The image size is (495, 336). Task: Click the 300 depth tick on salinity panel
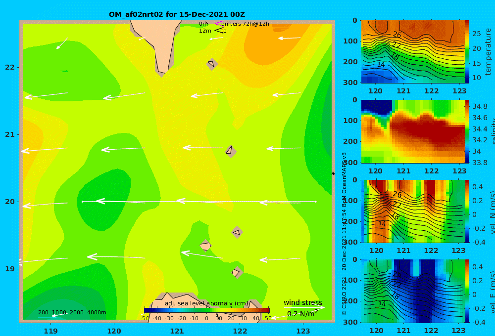350,163
